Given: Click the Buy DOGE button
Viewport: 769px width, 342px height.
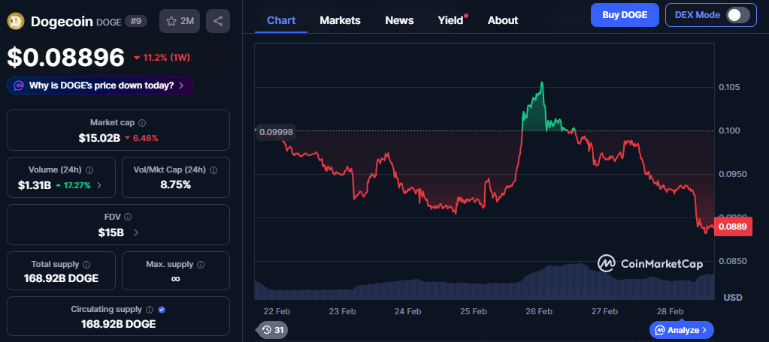Looking at the screenshot, I should (x=625, y=15).
